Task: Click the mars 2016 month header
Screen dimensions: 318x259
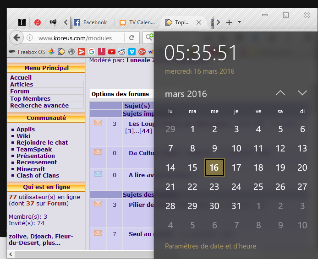Action: [x=186, y=94]
